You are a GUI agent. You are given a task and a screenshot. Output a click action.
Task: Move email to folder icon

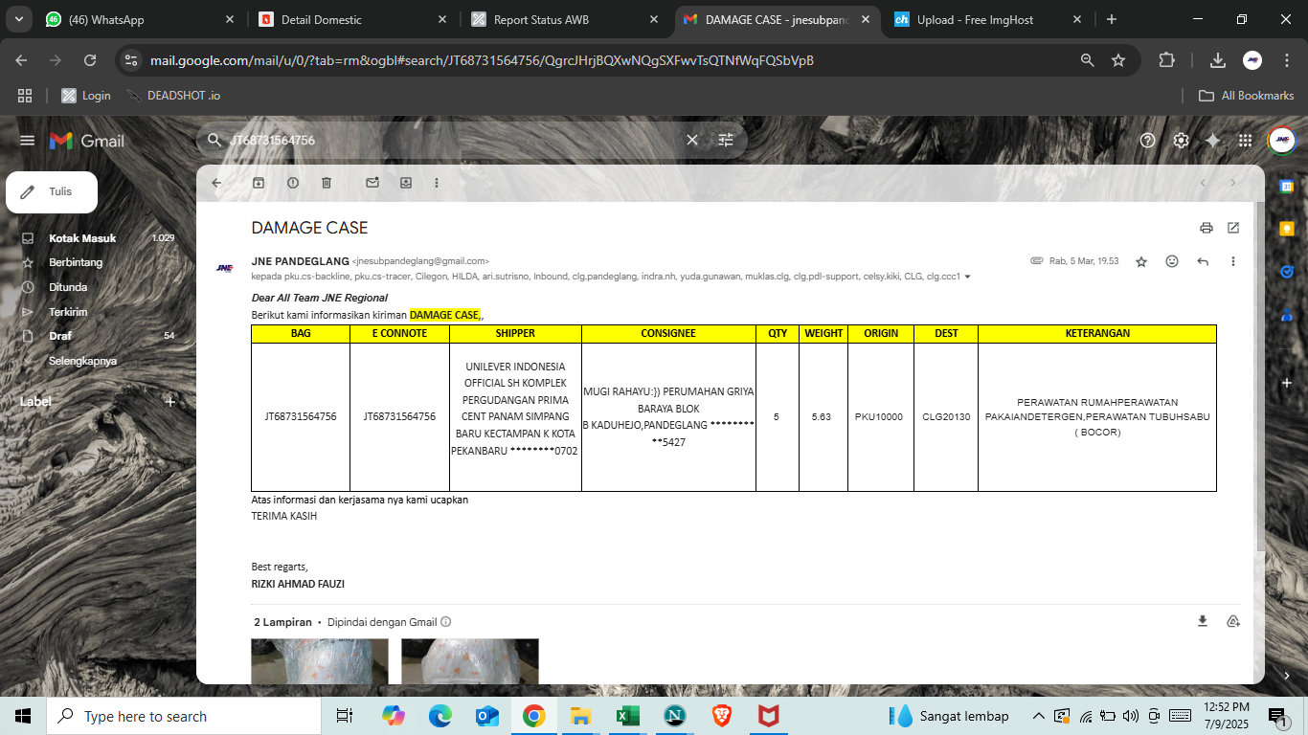(406, 183)
